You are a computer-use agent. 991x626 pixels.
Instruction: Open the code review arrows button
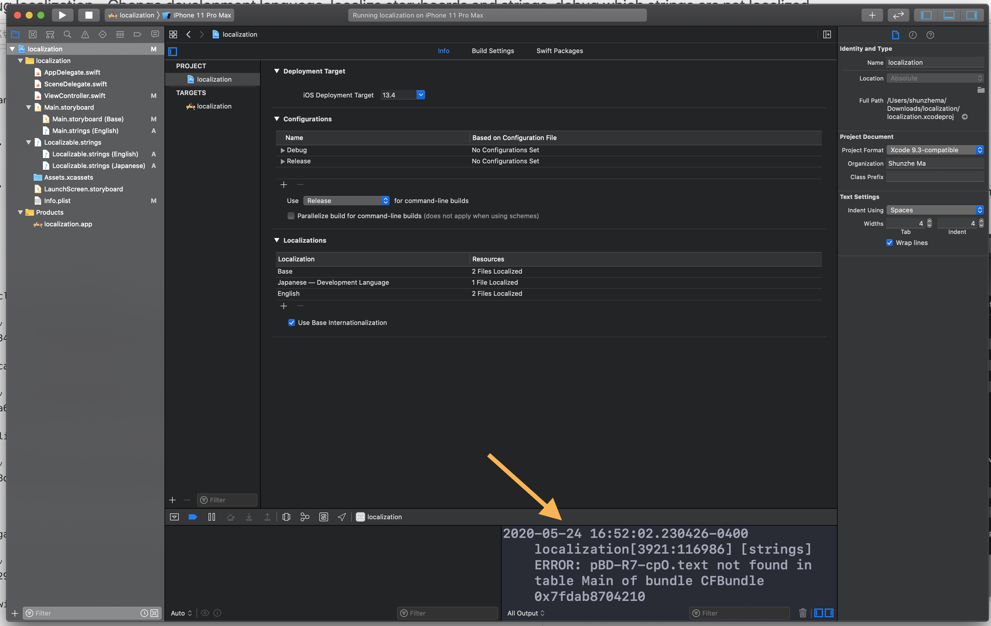pos(898,15)
